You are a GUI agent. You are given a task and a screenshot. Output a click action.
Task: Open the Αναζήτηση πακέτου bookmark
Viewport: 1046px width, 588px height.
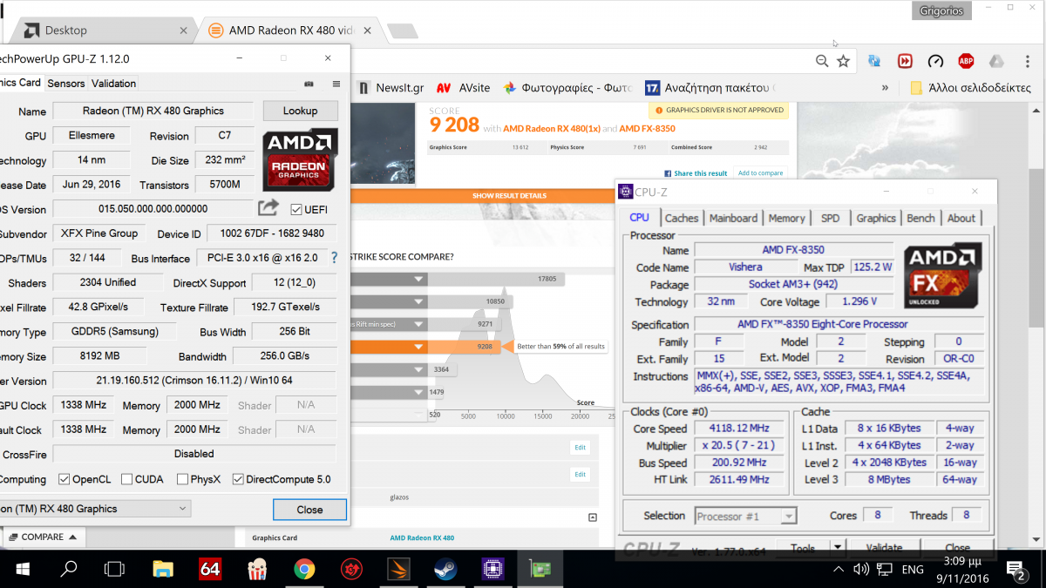point(710,88)
